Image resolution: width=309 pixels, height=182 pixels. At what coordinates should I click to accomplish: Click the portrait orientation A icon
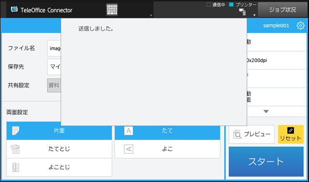point(128,131)
